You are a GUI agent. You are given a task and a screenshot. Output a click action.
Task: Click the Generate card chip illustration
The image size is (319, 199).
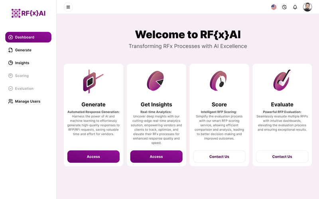point(93,82)
